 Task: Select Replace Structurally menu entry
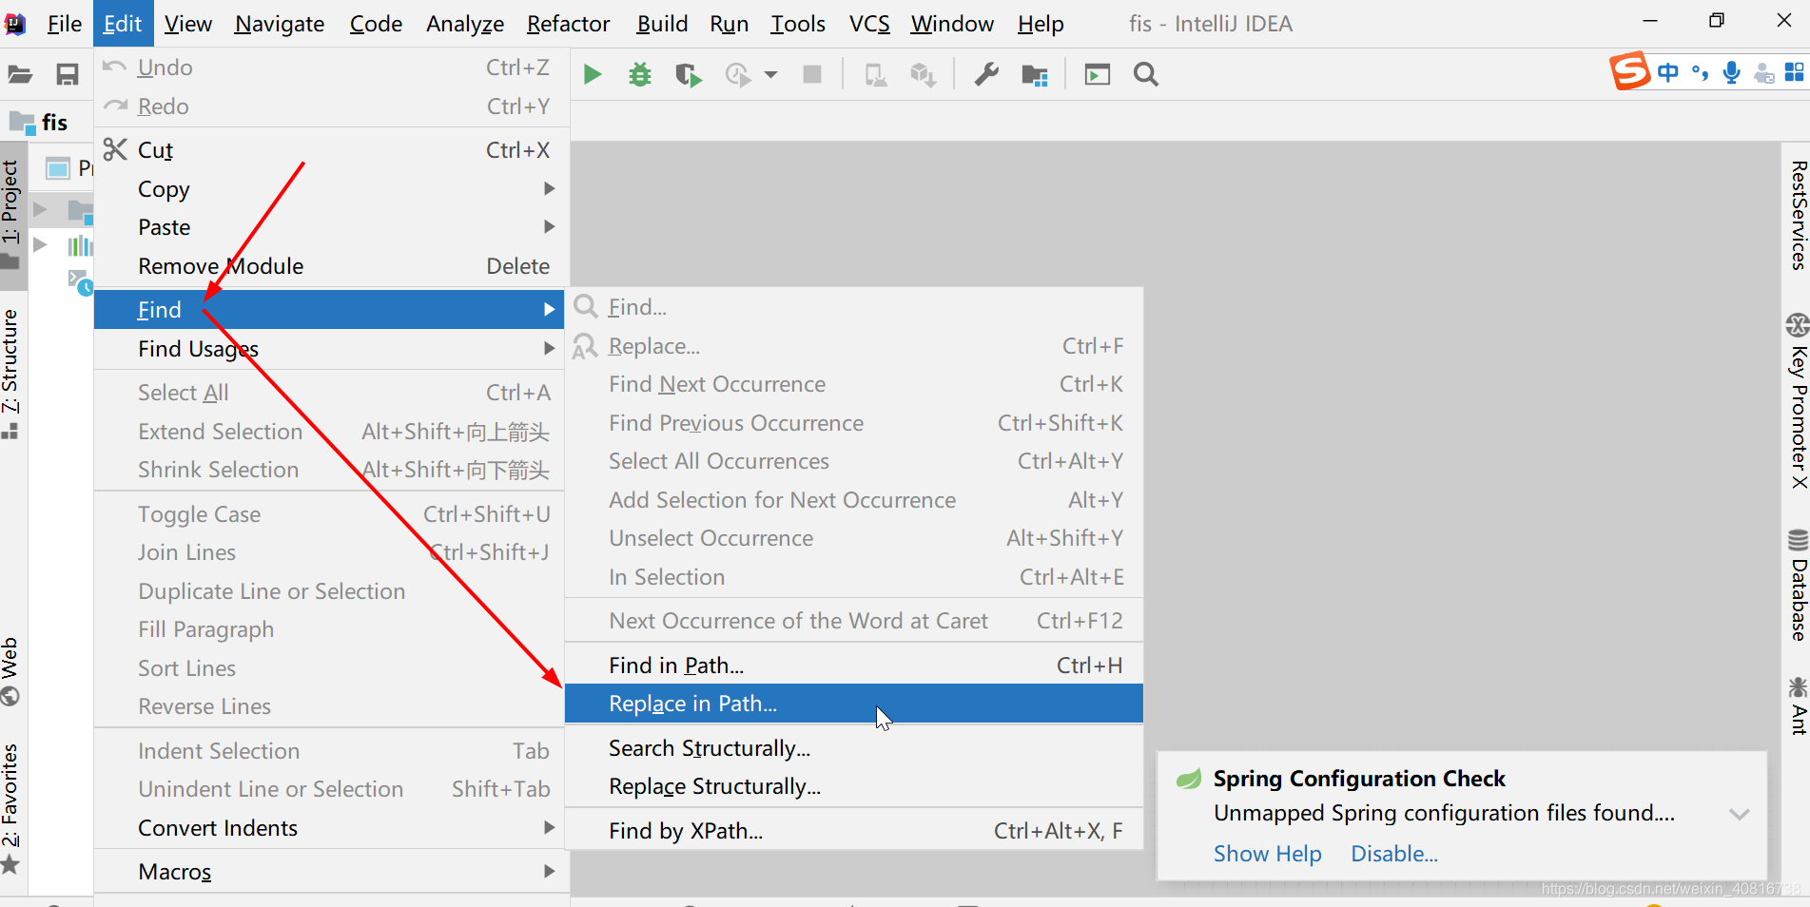pyautogui.click(x=853, y=786)
